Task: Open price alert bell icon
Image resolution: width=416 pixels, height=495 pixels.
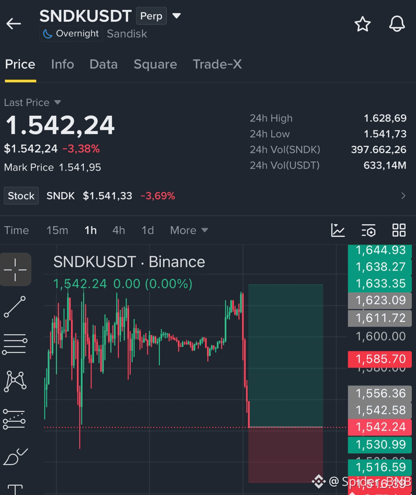Action: [397, 23]
